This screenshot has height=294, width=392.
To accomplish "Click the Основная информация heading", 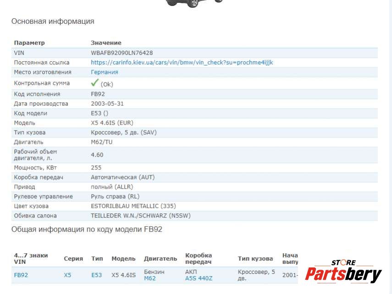I will [x=53, y=21].
